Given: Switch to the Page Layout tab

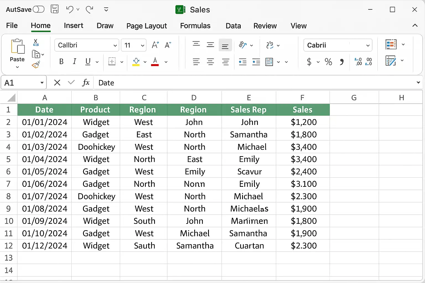Looking at the screenshot, I should pos(146,26).
